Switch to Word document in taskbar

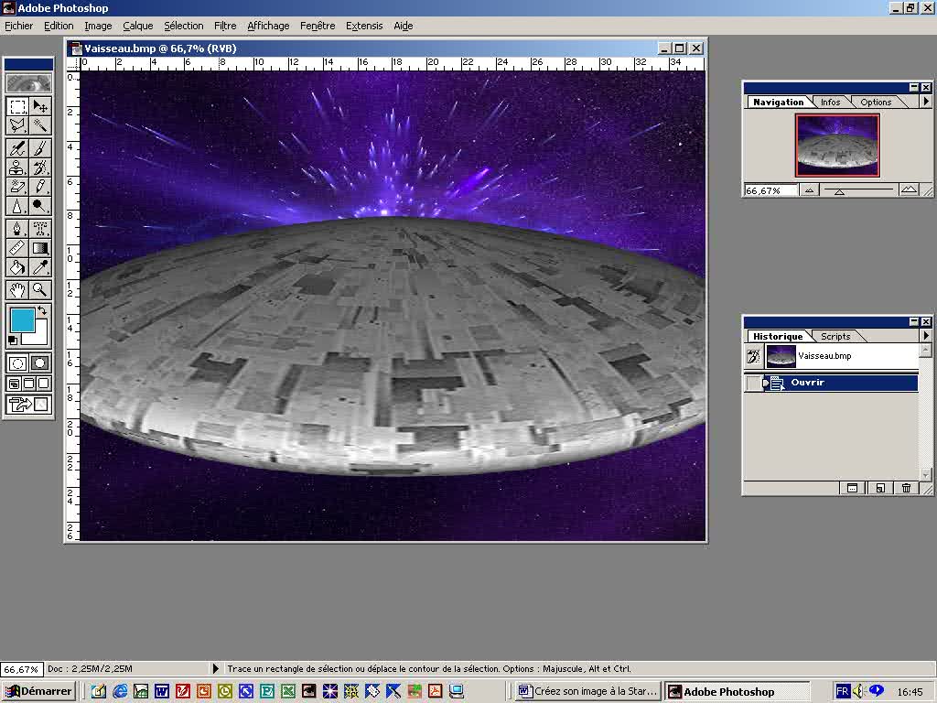[587, 691]
